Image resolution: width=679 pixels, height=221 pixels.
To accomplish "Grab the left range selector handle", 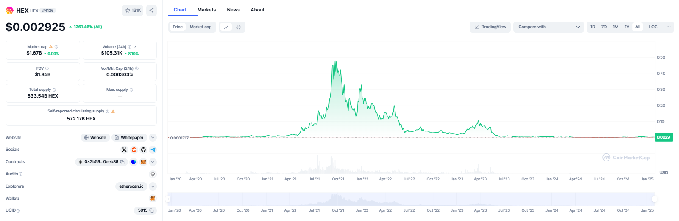I will point(168,199).
